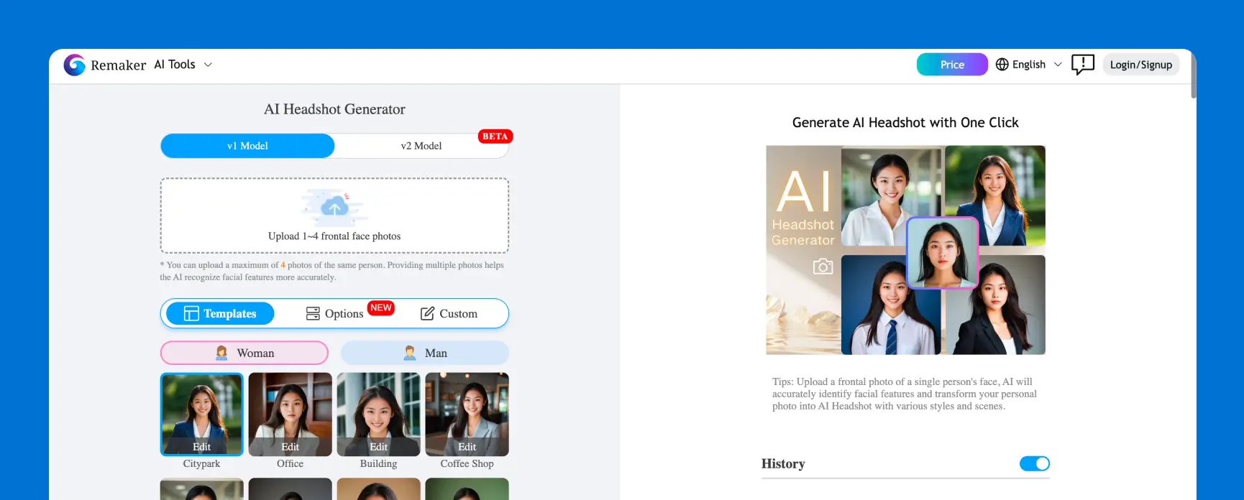Click the Remaker brand name text
Viewport: 1244px width, 500px height.
[x=119, y=65]
